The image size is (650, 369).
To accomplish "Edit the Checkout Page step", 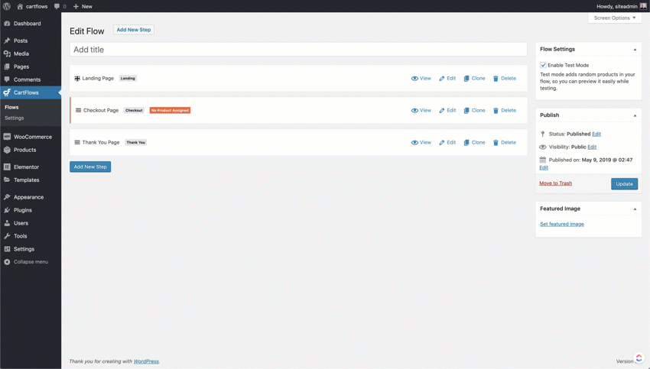I will coord(447,110).
